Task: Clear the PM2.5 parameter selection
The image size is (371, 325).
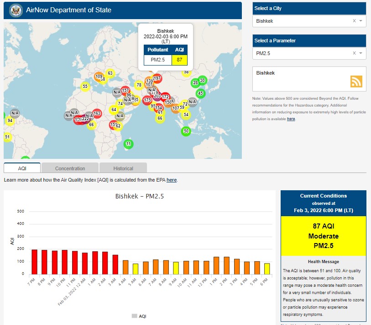Action: click(x=354, y=53)
